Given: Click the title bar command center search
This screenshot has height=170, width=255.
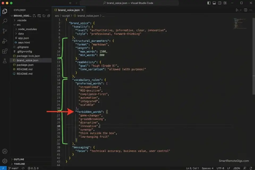Looking at the screenshot, I should [x=129, y=3].
